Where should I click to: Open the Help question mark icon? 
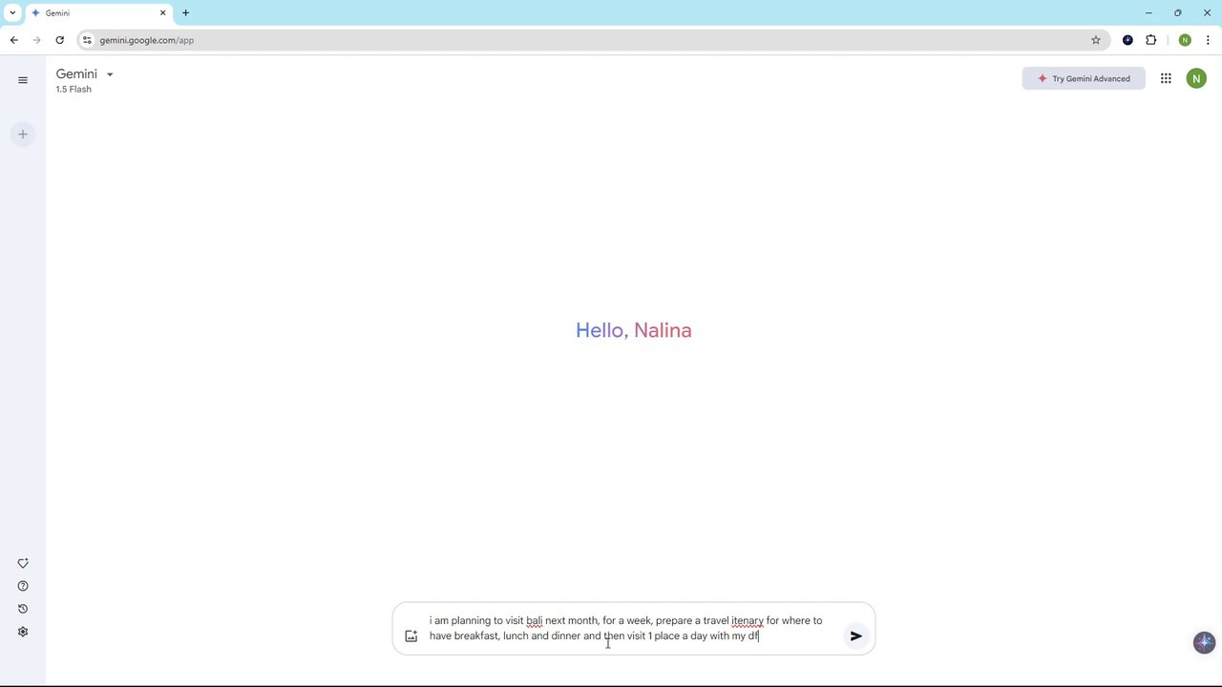point(23,586)
